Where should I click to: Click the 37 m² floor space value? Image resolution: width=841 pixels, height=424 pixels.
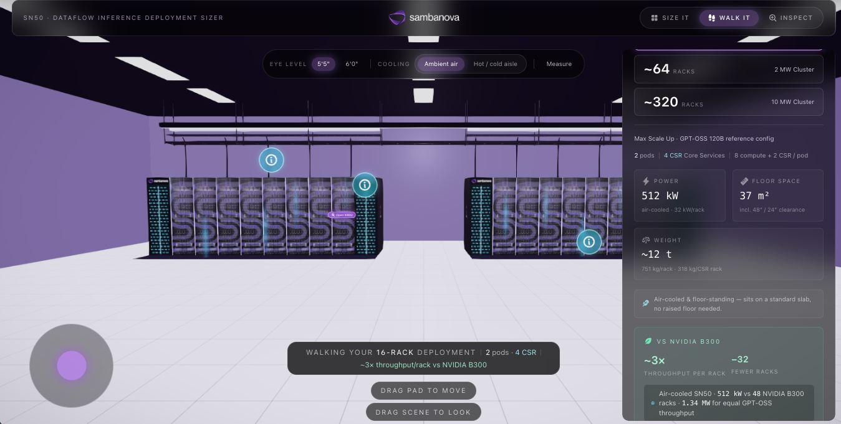click(x=754, y=196)
